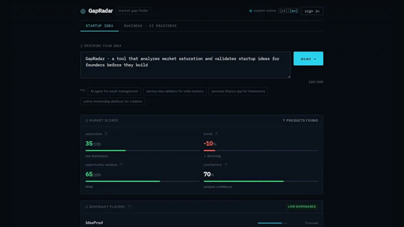Open the saturation help question mark
Viewport: 404px width, 227px height.
[106, 134]
